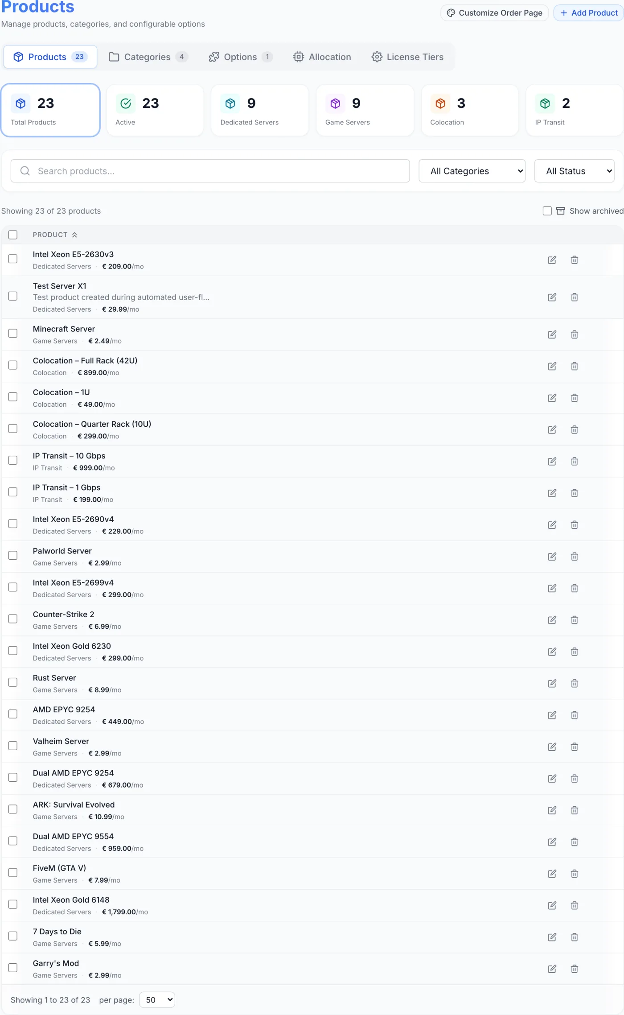Filter by the Total Products card

[50, 110]
